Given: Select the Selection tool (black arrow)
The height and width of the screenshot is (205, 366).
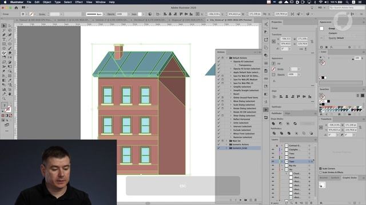Looking at the screenshot, I should [x=4, y=26].
